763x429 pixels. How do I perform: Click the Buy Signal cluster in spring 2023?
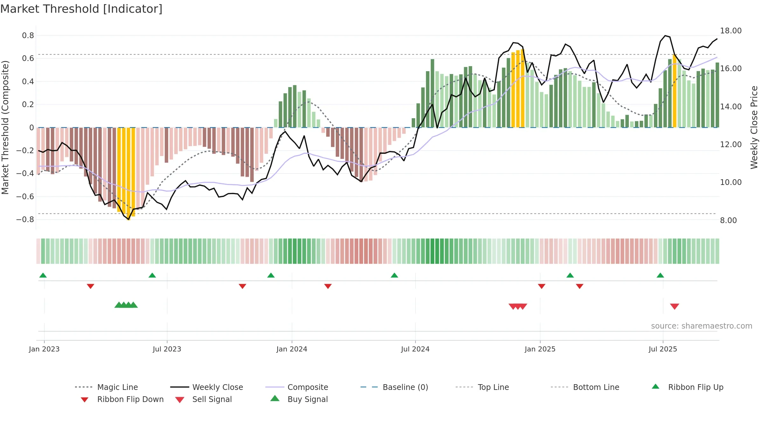[x=126, y=305]
